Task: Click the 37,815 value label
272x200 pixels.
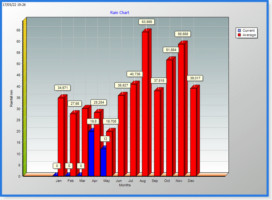Action: [x=159, y=81]
